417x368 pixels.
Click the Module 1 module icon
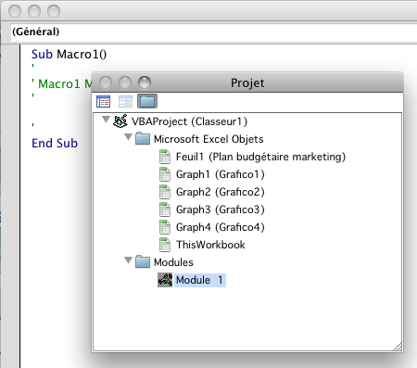click(165, 280)
